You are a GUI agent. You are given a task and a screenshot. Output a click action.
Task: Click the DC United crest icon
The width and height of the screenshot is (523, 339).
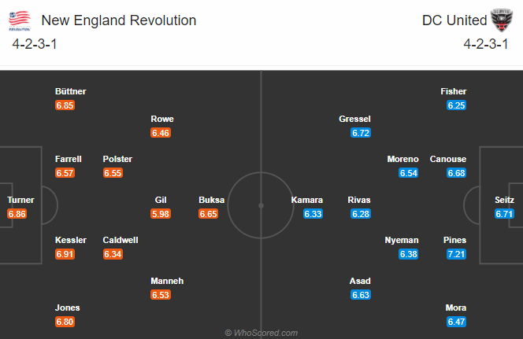point(502,19)
